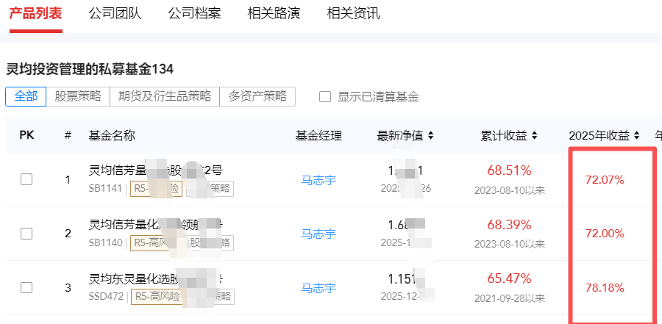Viewport: 662px width, 324px height.
Task: Sort by 累计收益 column arrow
Action: pyautogui.click(x=535, y=135)
